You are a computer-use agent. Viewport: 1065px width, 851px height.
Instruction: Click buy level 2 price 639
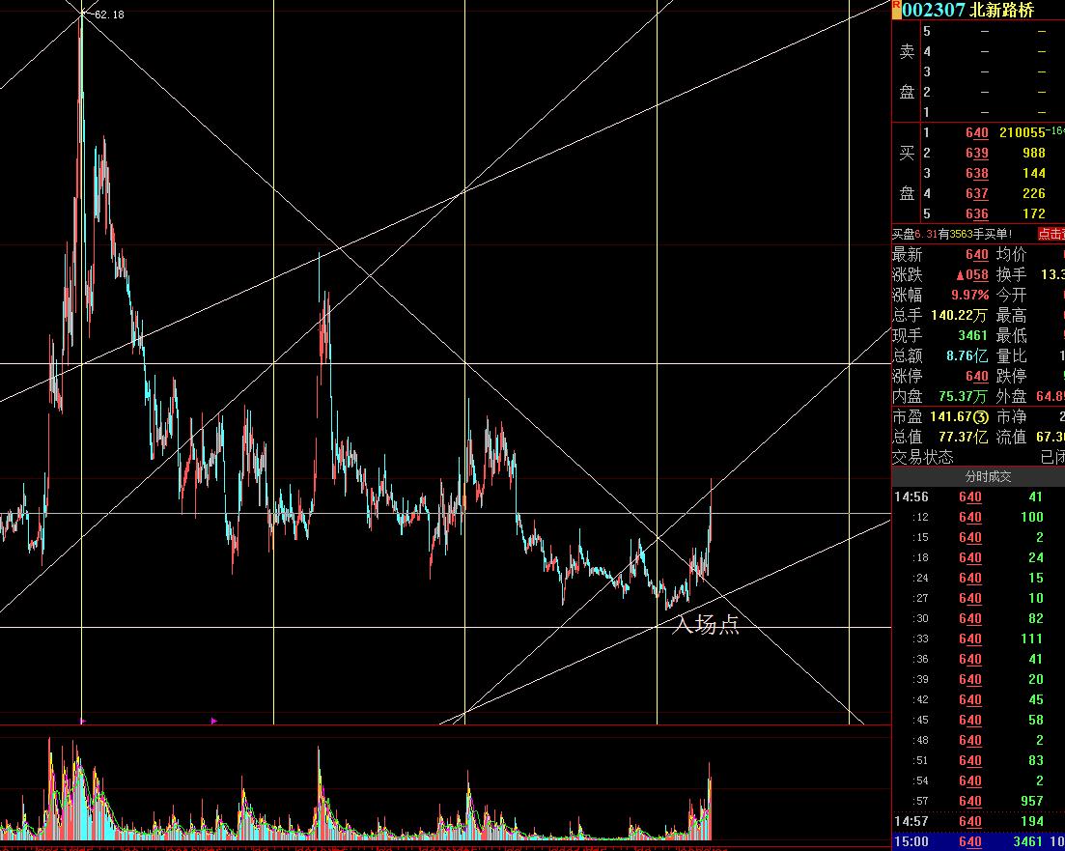point(977,153)
